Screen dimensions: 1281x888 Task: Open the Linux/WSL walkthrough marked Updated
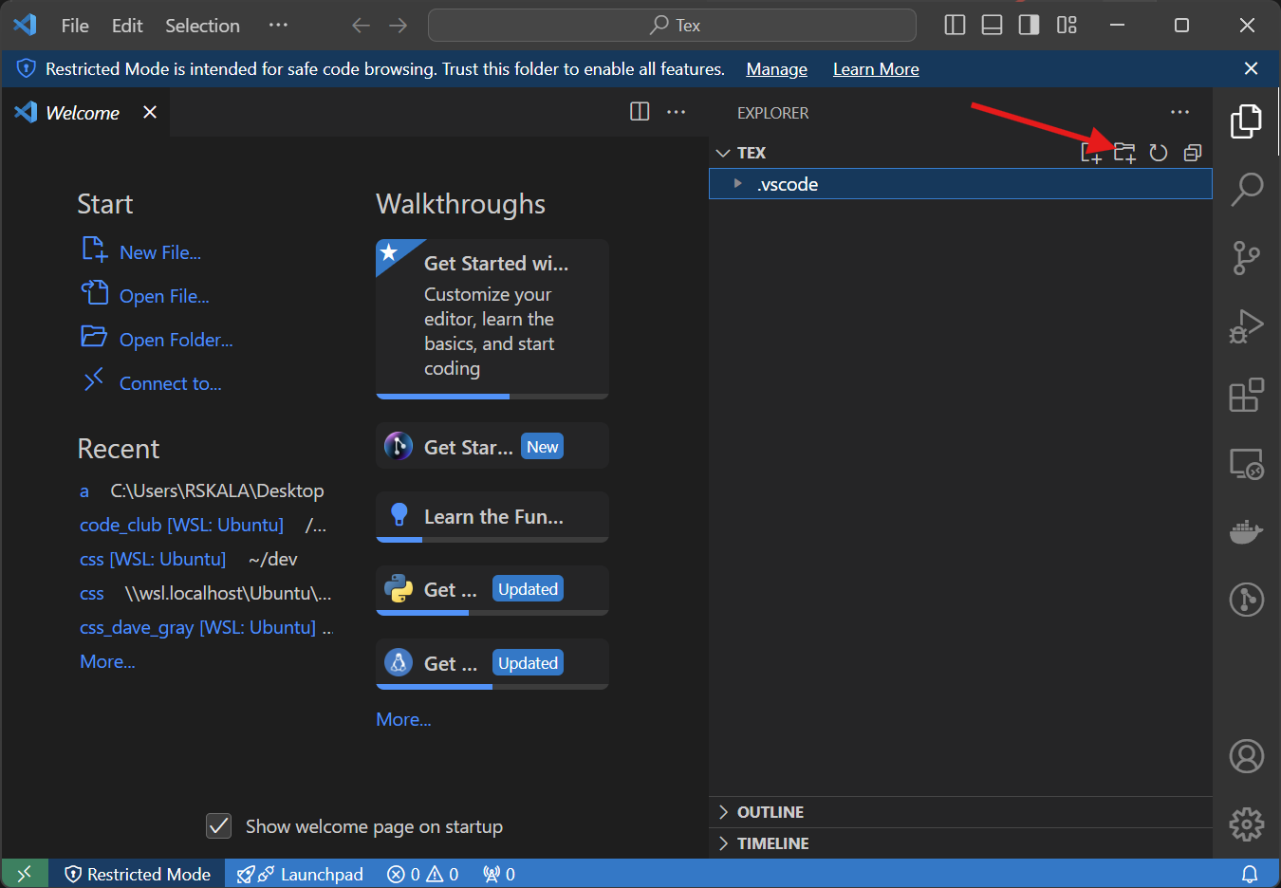[492, 664]
